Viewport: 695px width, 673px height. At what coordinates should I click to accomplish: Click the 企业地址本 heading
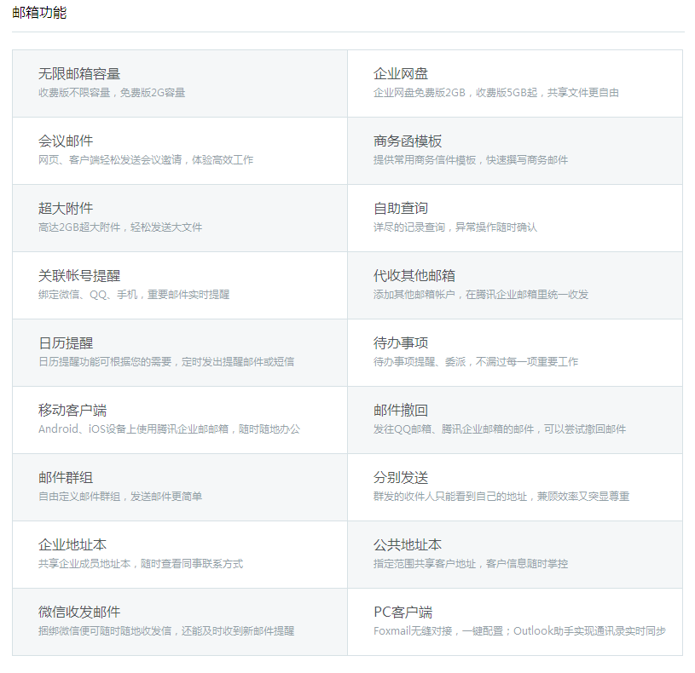(x=72, y=545)
